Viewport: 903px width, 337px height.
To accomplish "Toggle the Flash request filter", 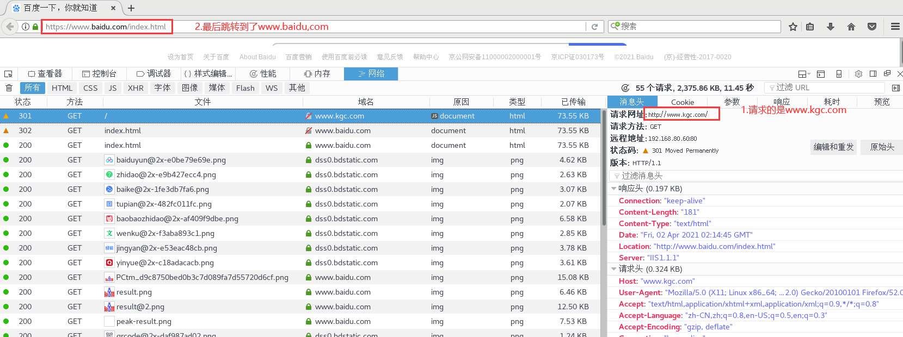I will [245, 88].
